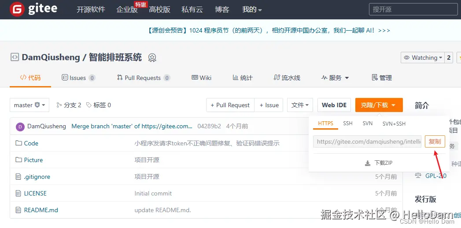The width and height of the screenshot is (461, 228).
Task: Click the Code folder icon
Action: [x=19, y=143]
